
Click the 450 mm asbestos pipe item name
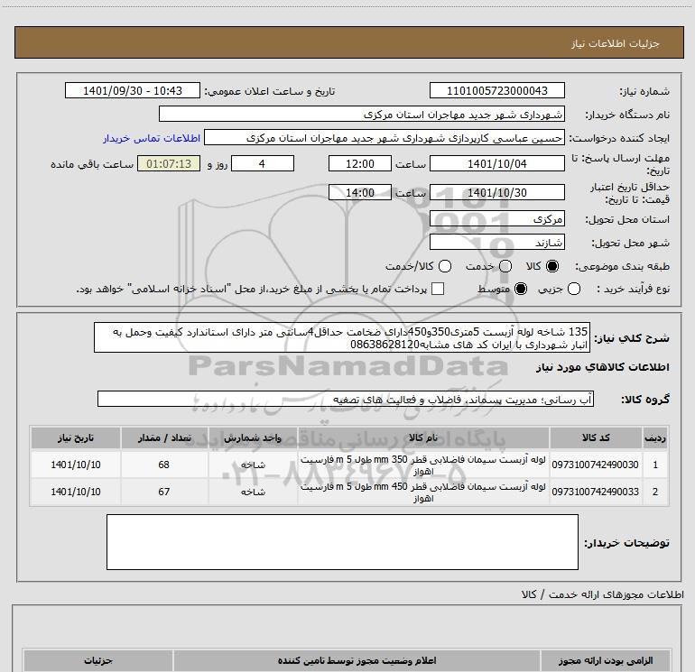pos(422,492)
